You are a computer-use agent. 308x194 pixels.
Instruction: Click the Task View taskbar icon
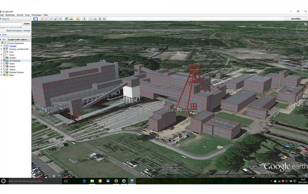[x=66, y=181]
